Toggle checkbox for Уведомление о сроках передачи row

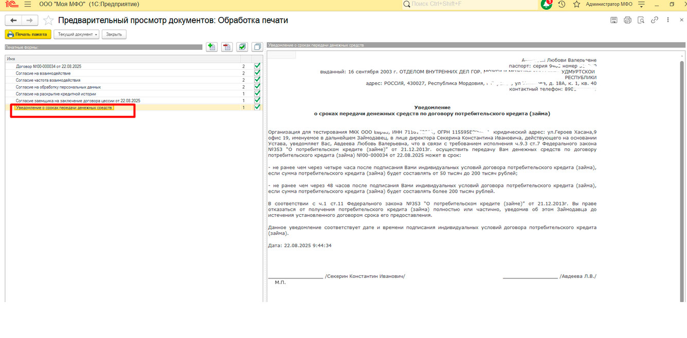pos(257,107)
